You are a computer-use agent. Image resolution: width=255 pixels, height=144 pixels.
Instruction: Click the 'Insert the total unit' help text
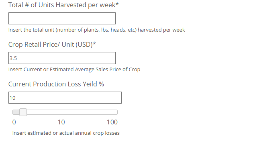click(97, 30)
